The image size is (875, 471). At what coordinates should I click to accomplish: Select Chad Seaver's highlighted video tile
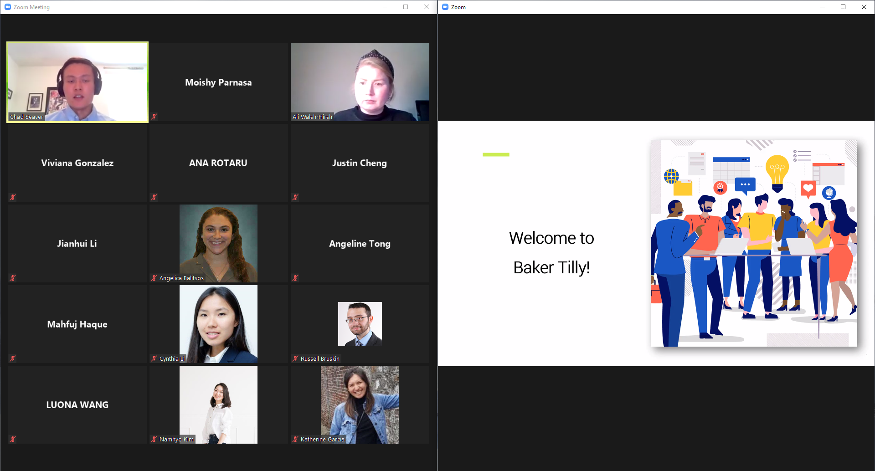click(x=77, y=82)
